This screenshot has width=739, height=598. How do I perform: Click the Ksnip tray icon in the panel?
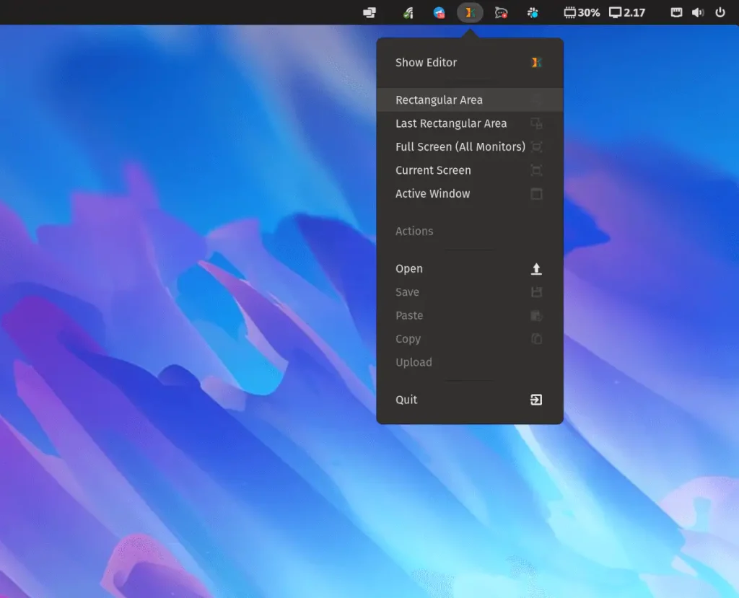pyautogui.click(x=470, y=12)
